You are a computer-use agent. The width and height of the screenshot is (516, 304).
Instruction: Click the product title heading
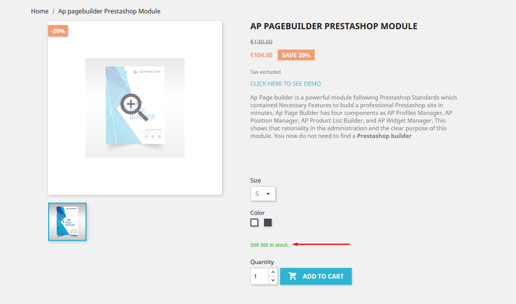tap(334, 26)
